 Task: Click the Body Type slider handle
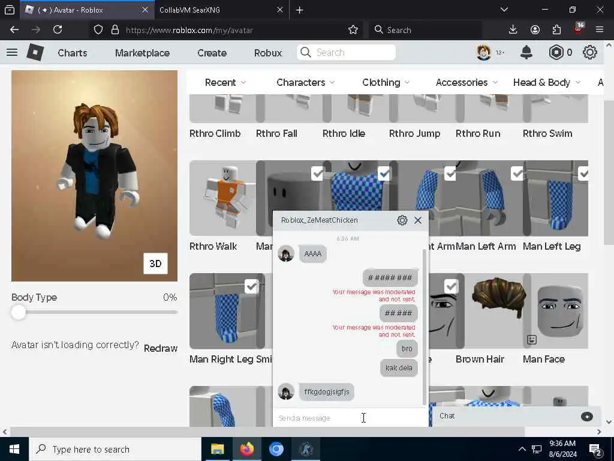(x=19, y=312)
